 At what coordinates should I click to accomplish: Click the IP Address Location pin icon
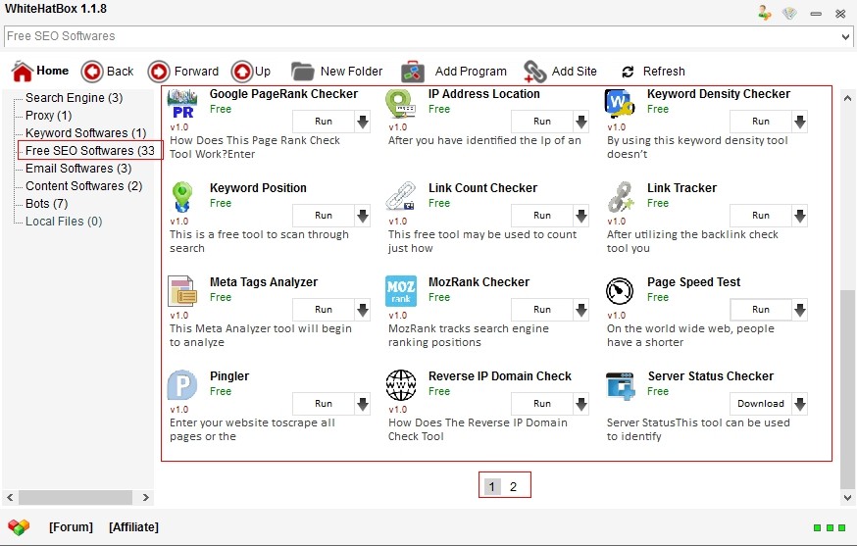[x=400, y=104]
